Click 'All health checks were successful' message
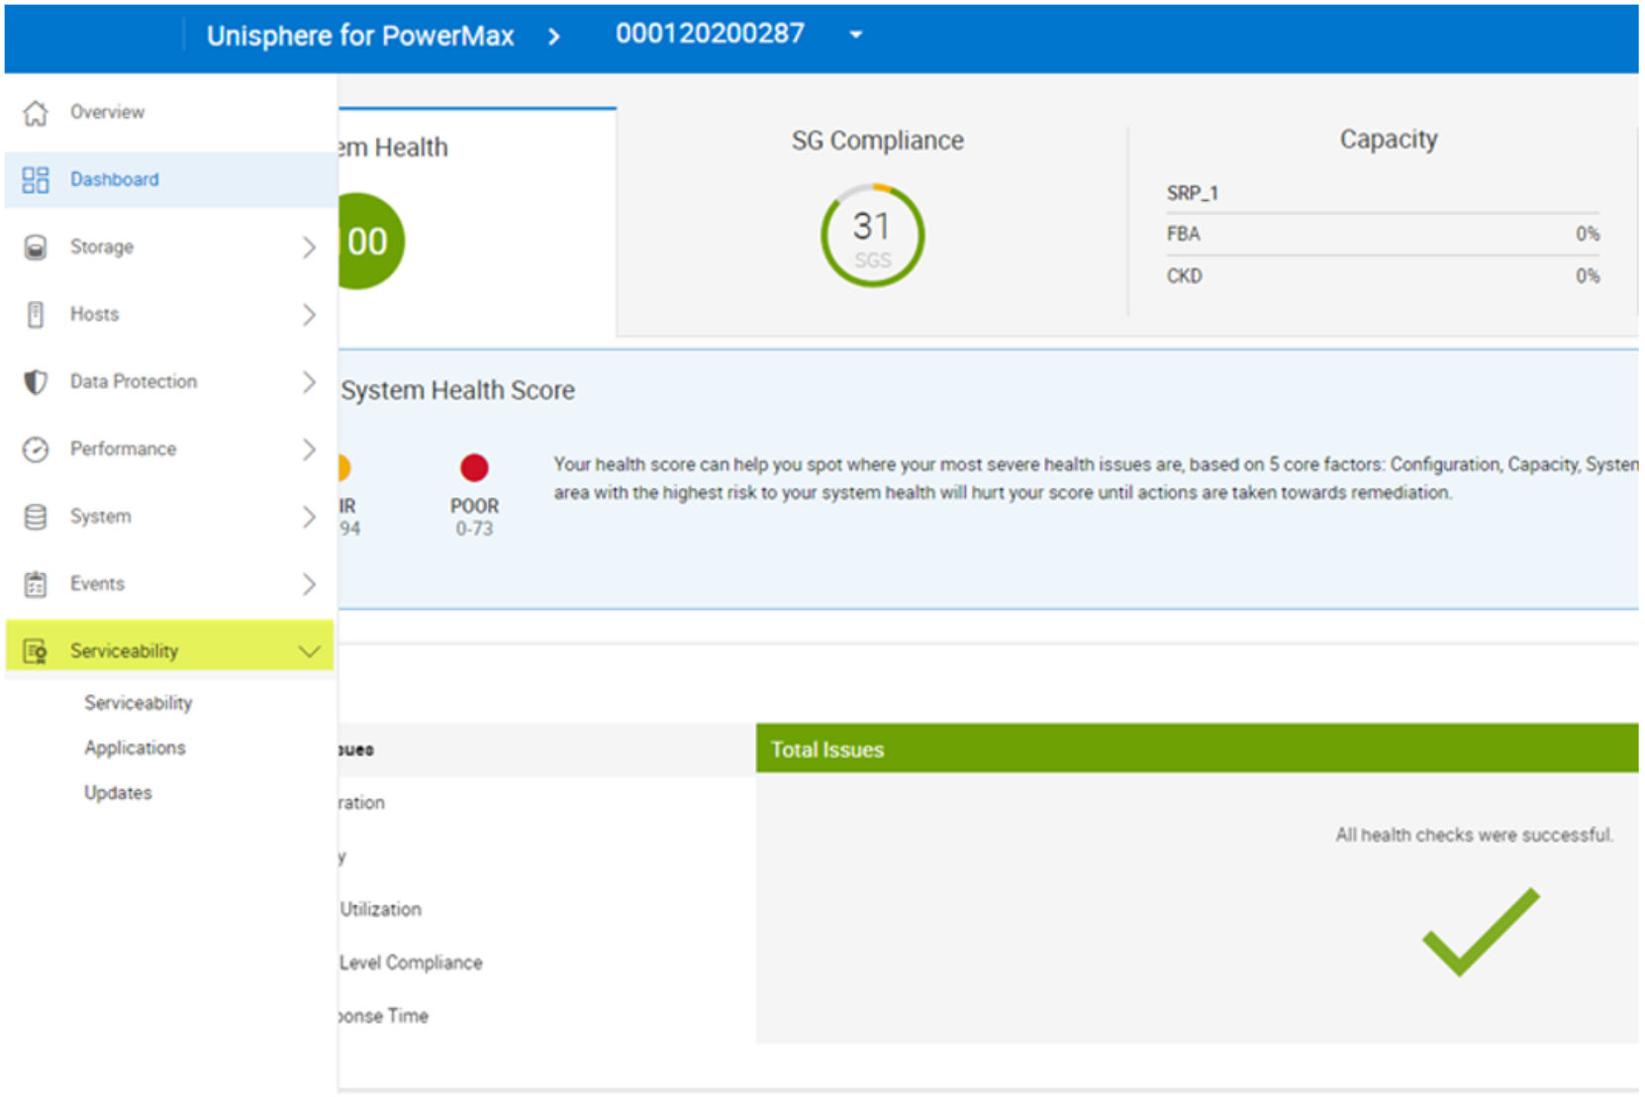Image resolution: width=1645 pixels, height=1097 pixels. coord(1474,835)
